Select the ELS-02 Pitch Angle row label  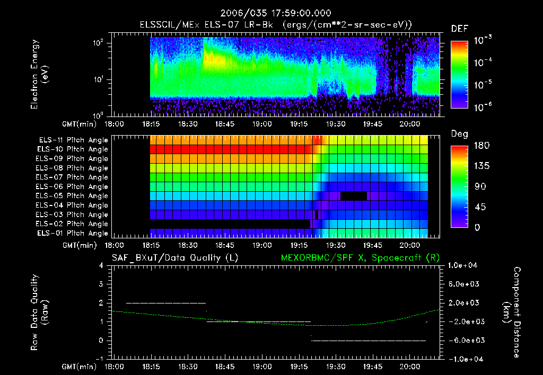coord(72,224)
